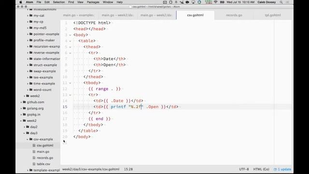Click the Spotlight search icon

tap(281, 2)
